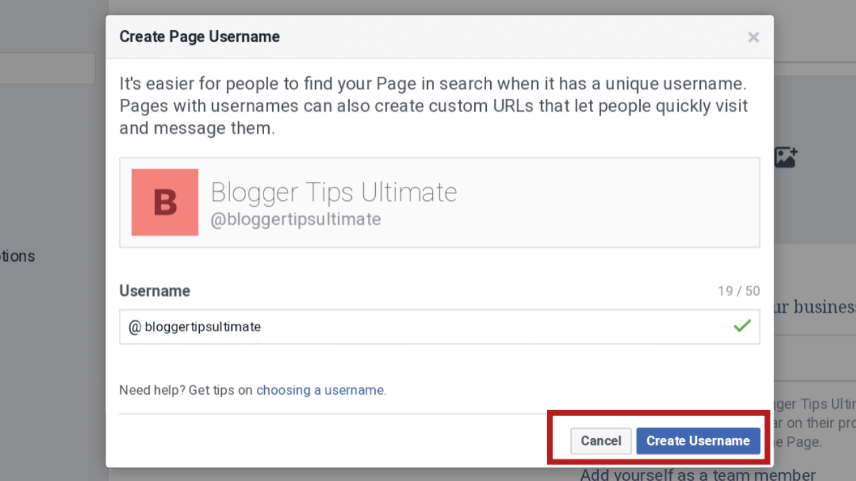Click the "Create Page Username" dialog title

199,37
